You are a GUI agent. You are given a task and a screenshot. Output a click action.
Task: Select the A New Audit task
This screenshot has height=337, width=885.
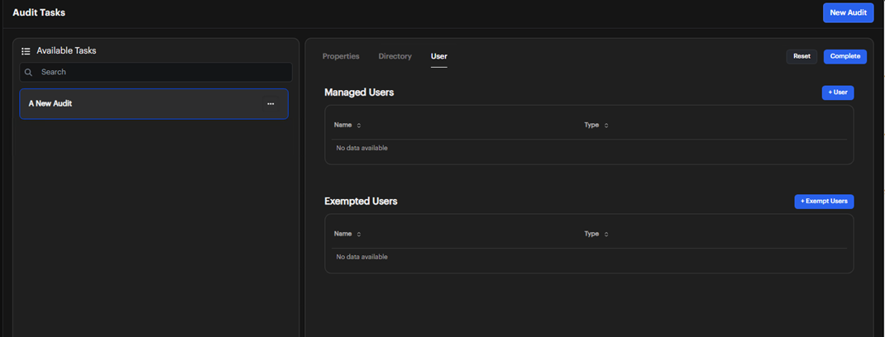click(x=154, y=104)
